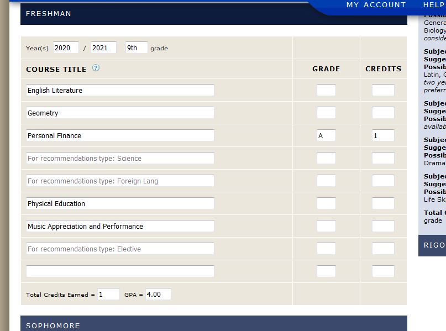Select the Science recommendation course field
The width and height of the screenshot is (446, 331).
pos(120,158)
